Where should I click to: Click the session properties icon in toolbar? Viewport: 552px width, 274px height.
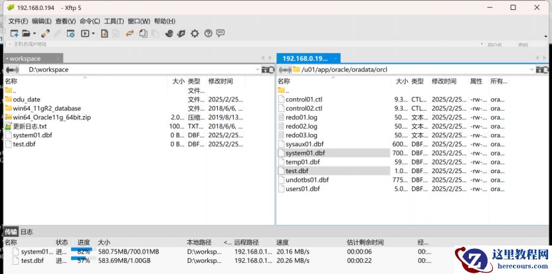click(x=70, y=33)
